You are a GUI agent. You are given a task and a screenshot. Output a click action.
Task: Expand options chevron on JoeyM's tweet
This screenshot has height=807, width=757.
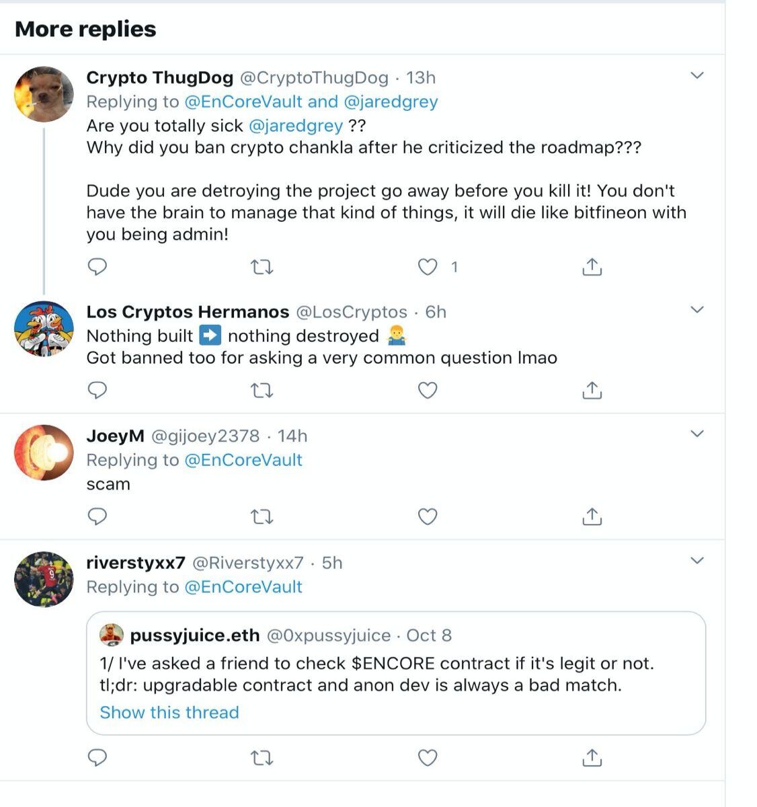[697, 434]
